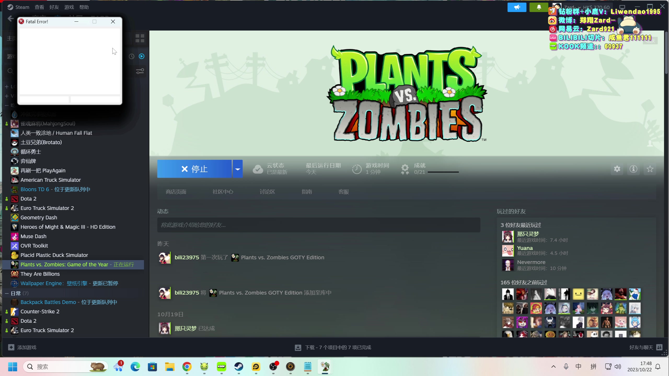
Task: Open the dropdown arrow beside the Stop button
Action: point(238,169)
